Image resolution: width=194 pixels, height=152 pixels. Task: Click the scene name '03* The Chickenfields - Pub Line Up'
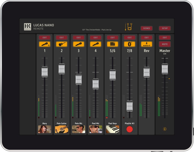coord(97,30)
